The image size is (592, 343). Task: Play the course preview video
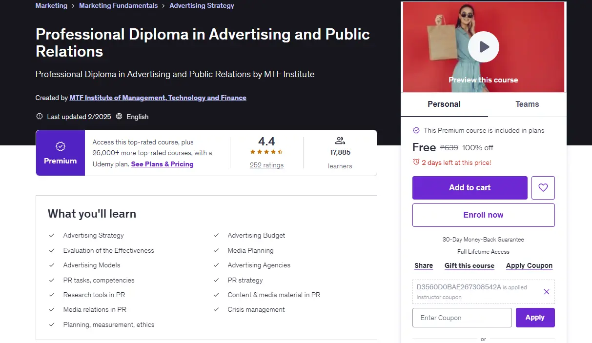coord(483,47)
